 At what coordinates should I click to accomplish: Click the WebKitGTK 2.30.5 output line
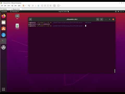39,24
